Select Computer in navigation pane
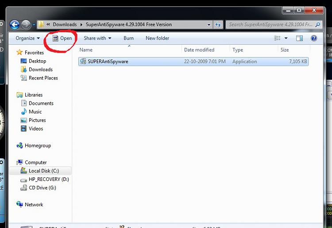This screenshot has height=228, width=332. (x=35, y=162)
